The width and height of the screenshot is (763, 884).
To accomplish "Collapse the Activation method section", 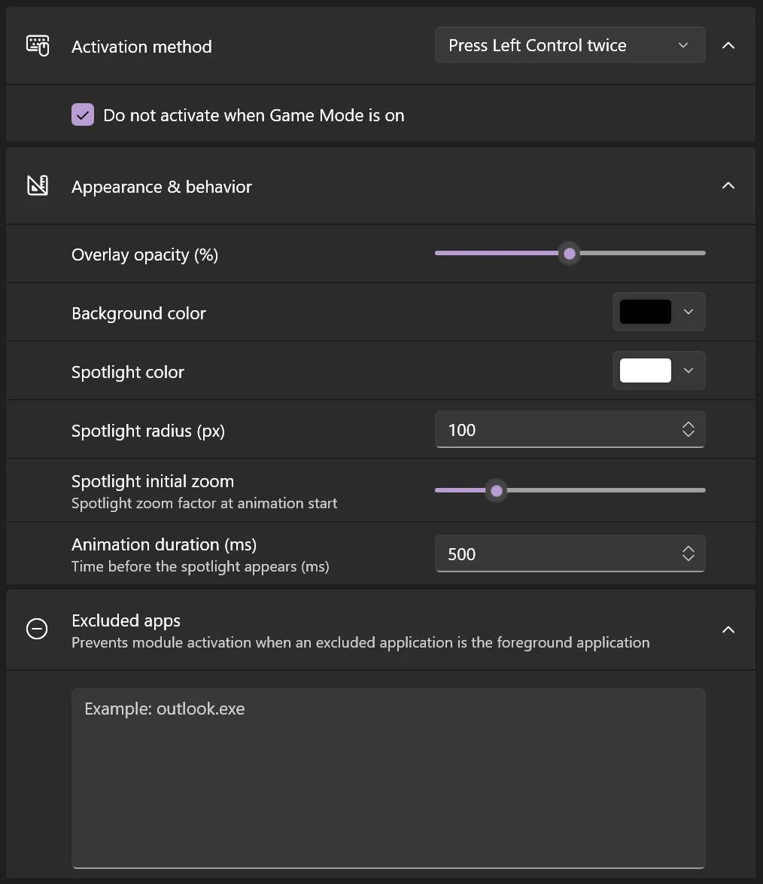I will coord(728,45).
